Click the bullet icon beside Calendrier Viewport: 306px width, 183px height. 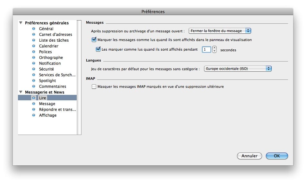tap(34, 46)
